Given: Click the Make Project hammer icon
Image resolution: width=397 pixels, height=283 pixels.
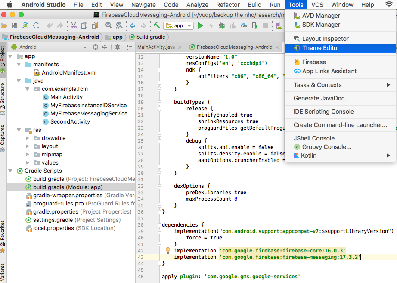Looking at the screenshot, I should tap(157, 26).
